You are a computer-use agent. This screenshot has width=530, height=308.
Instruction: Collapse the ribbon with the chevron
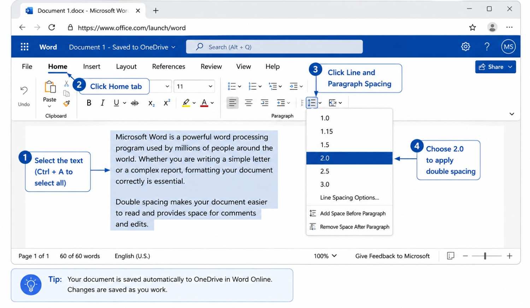click(512, 114)
